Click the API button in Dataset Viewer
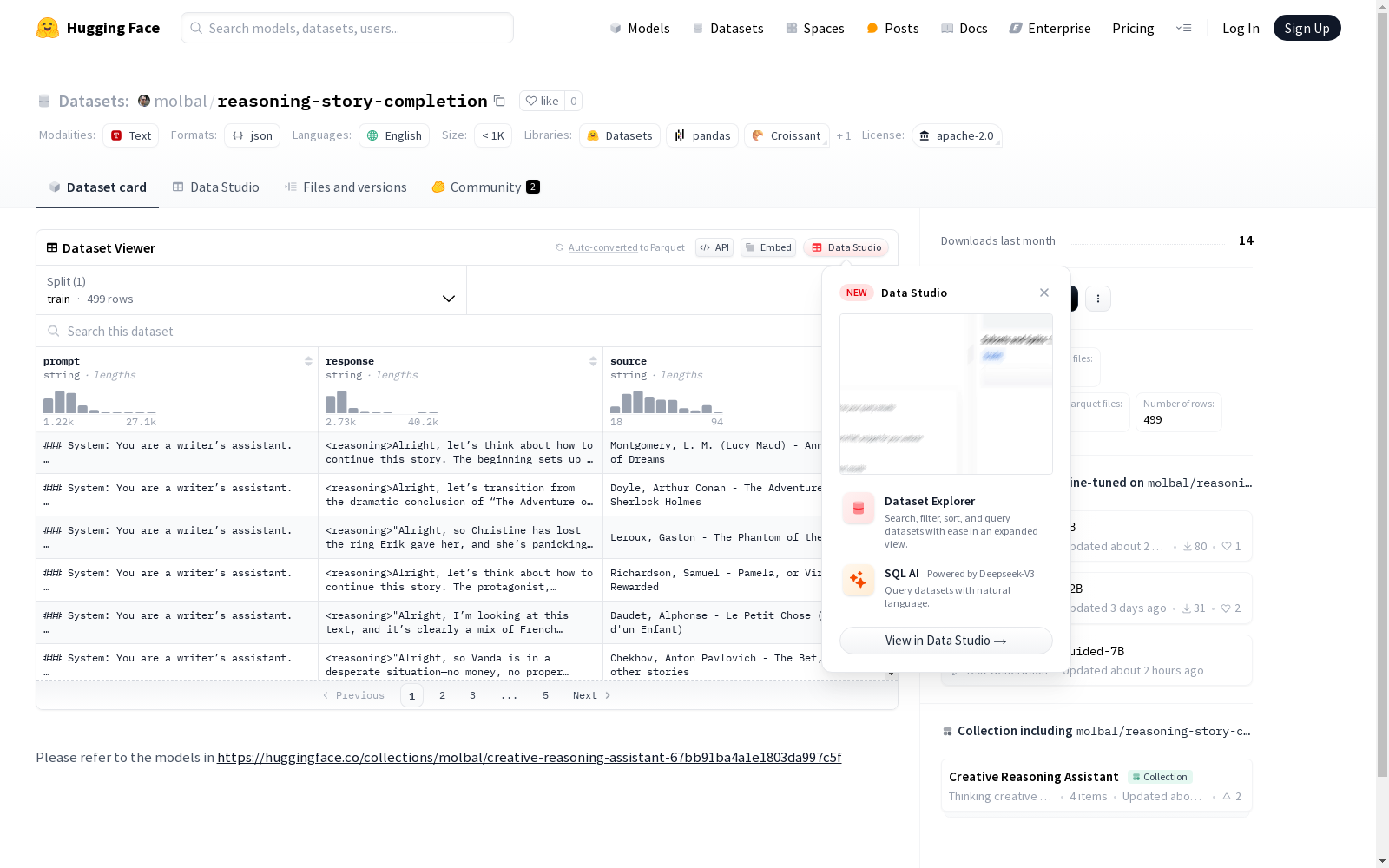Screen dimensions: 1389x868 pyautogui.click(x=714, y=247)
